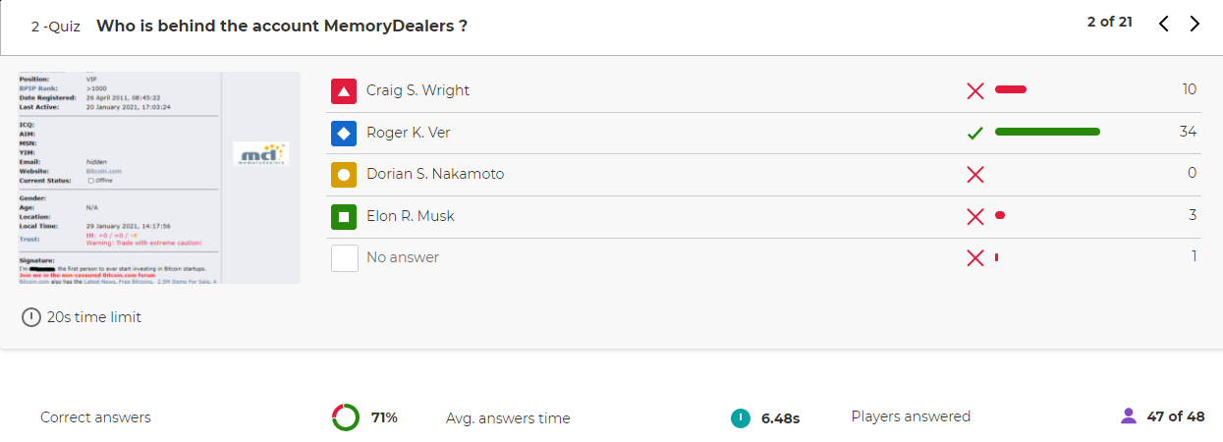Click the green checkmark beside Roger K. Ver

974,133
